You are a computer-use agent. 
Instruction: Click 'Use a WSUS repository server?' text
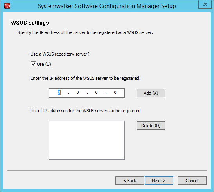[x=60, y=54]
